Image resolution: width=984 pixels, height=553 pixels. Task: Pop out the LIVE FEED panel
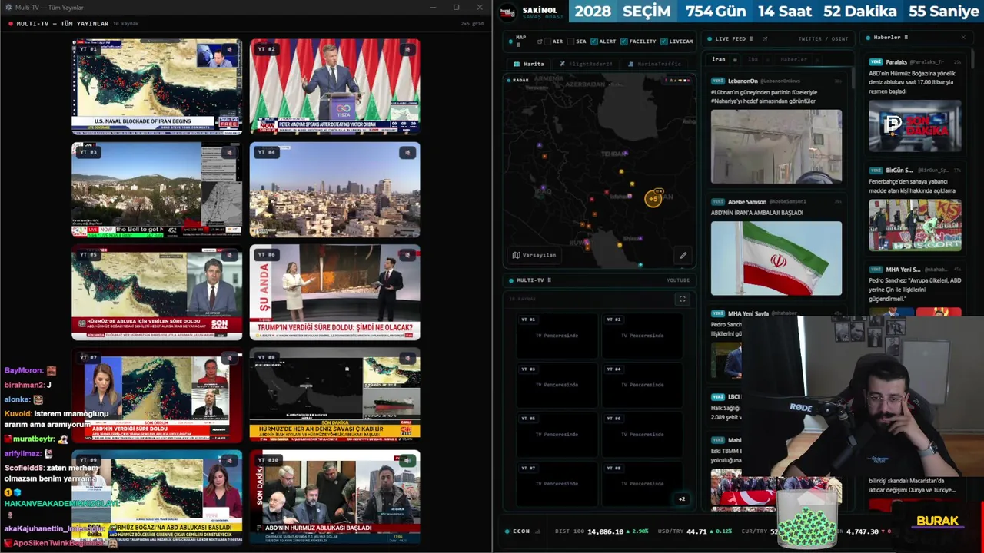point(764,38)
